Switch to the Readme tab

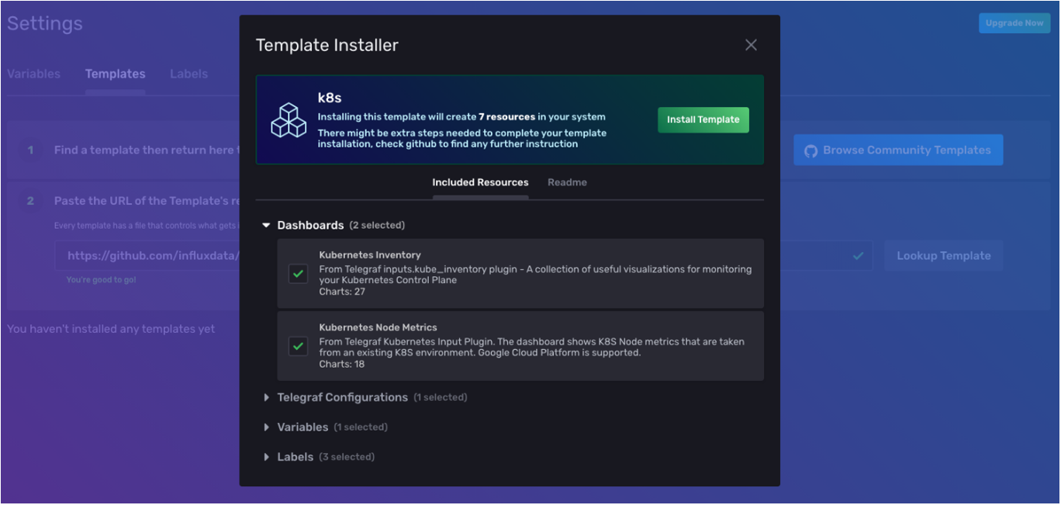pyautogui.click(x=567, y=182)
